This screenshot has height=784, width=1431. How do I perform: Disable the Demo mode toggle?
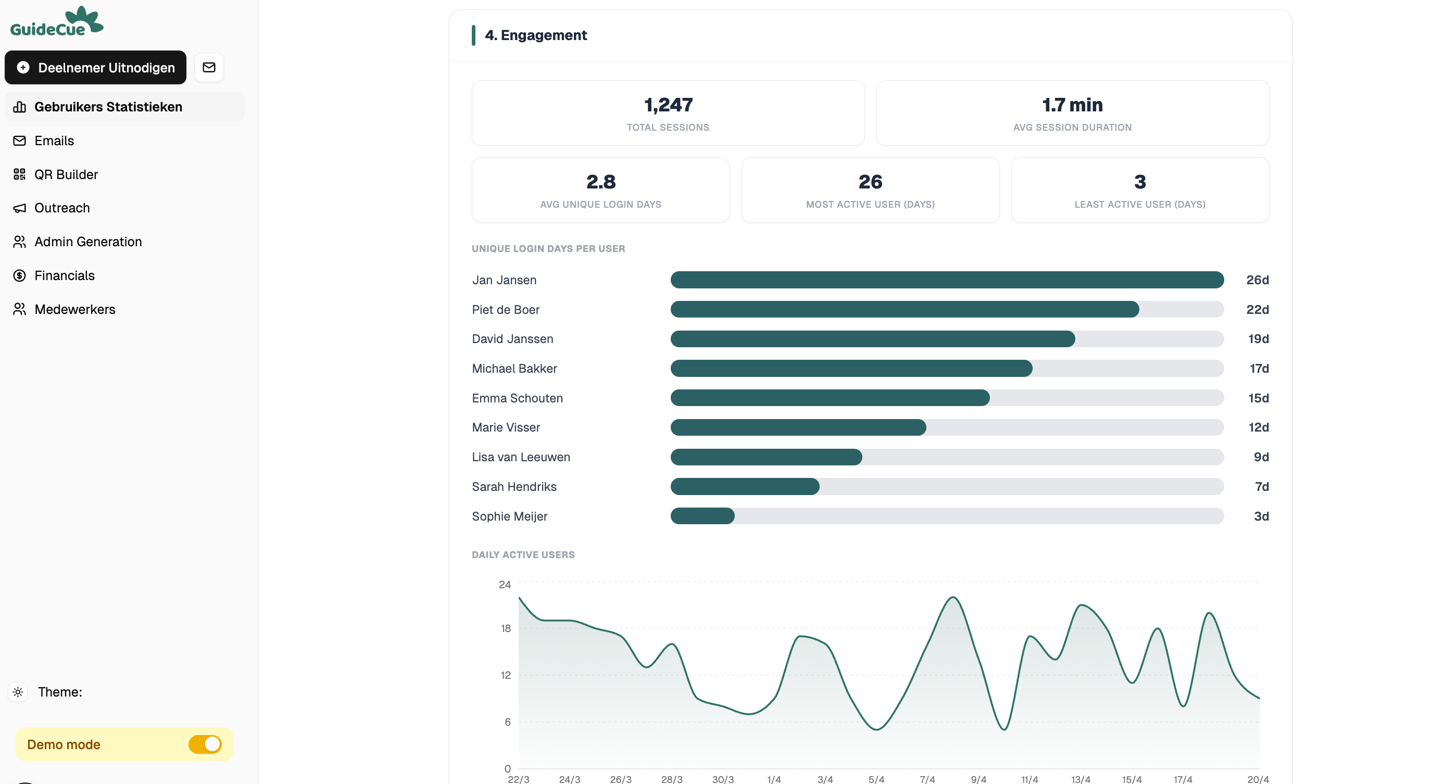205,744
